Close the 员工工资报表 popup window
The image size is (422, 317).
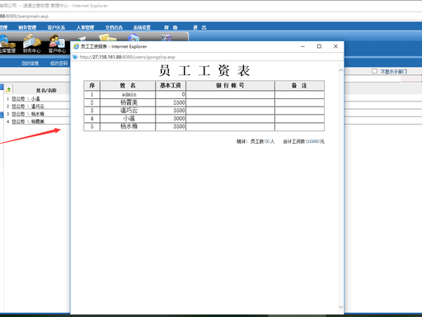(335, 46)
